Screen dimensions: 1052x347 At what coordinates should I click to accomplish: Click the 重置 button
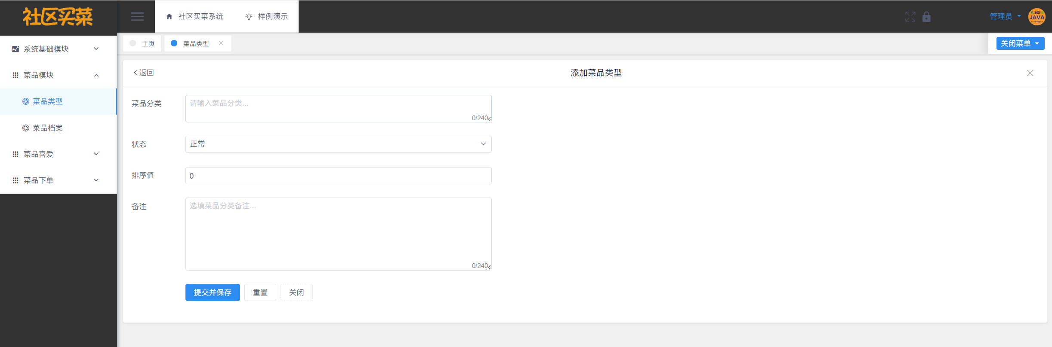[260, 292]
